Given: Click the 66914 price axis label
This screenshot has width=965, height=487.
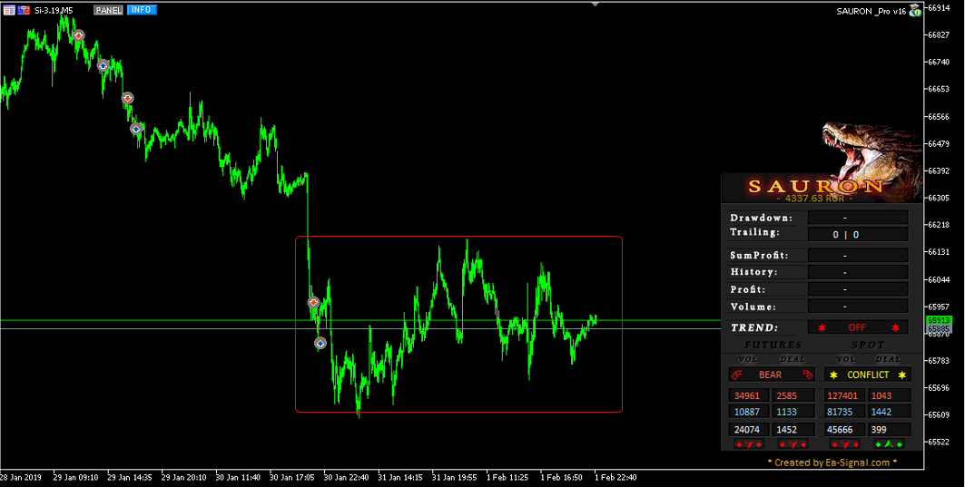Looking at the screenshot, I should click(x=939, y=8).
